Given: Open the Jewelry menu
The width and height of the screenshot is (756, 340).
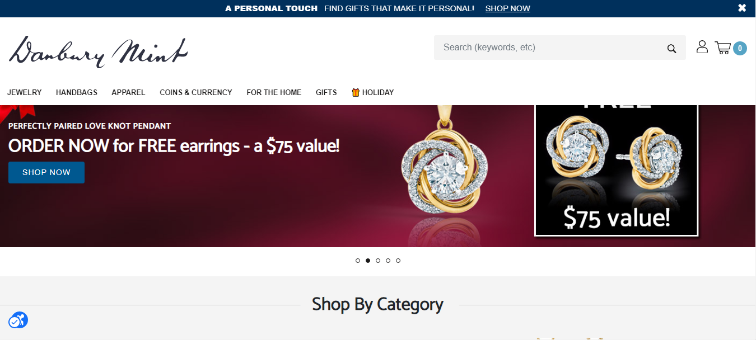Looking at the screenshot, I should tap(25, 92).
